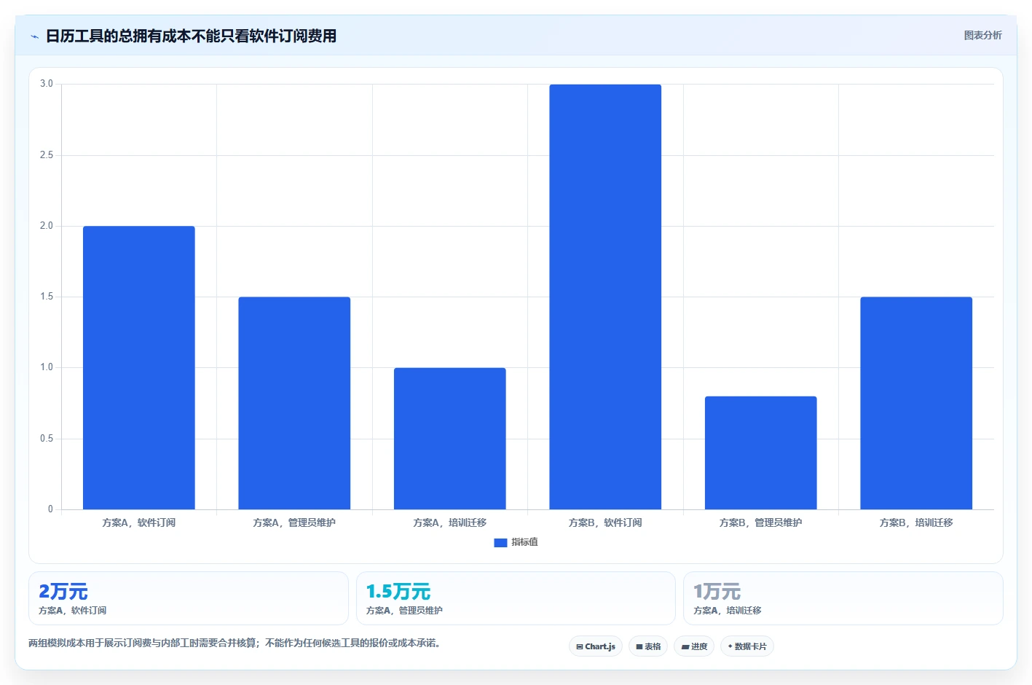Select the 表格 chip
Viewport: 1032px width, 685px height.
[648, 646]
